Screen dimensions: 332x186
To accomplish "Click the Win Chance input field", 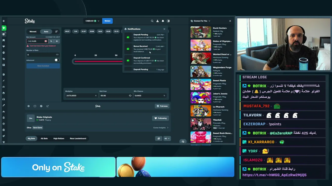I will (x=150, y=96).
